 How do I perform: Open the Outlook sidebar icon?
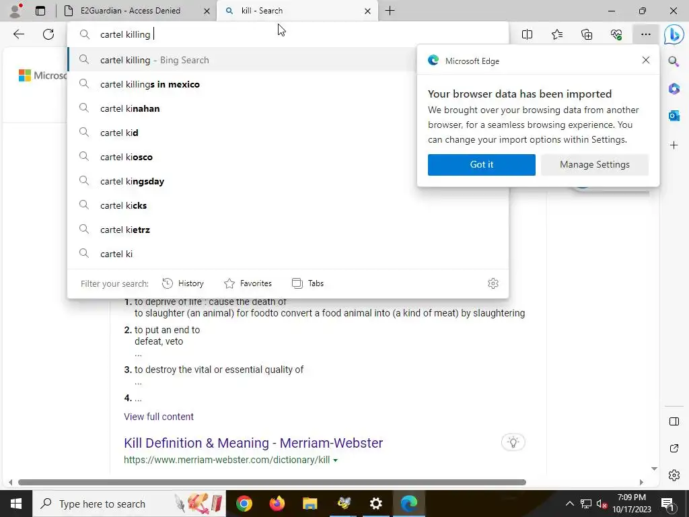[674, 116]
